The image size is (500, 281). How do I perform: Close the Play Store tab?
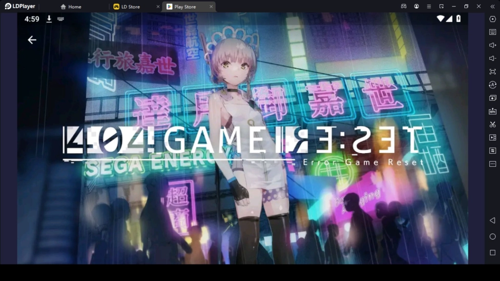coord(210,7)
